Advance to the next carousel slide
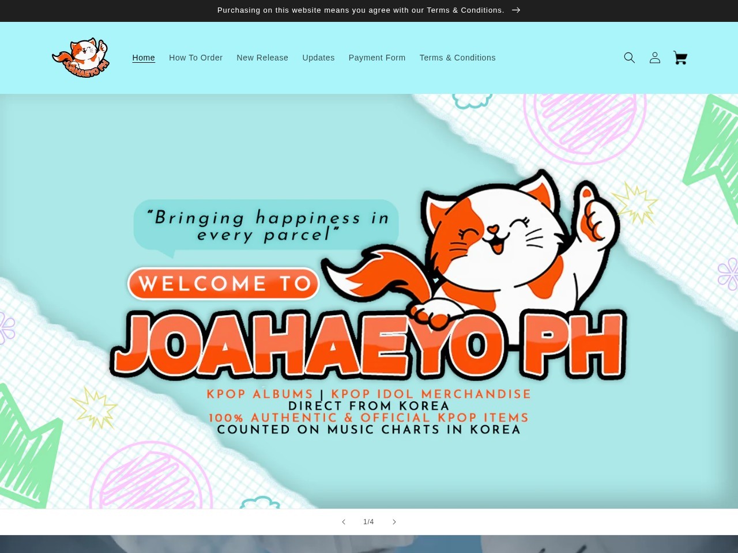The width and height of the screenshot is (738, 553). 394,521
